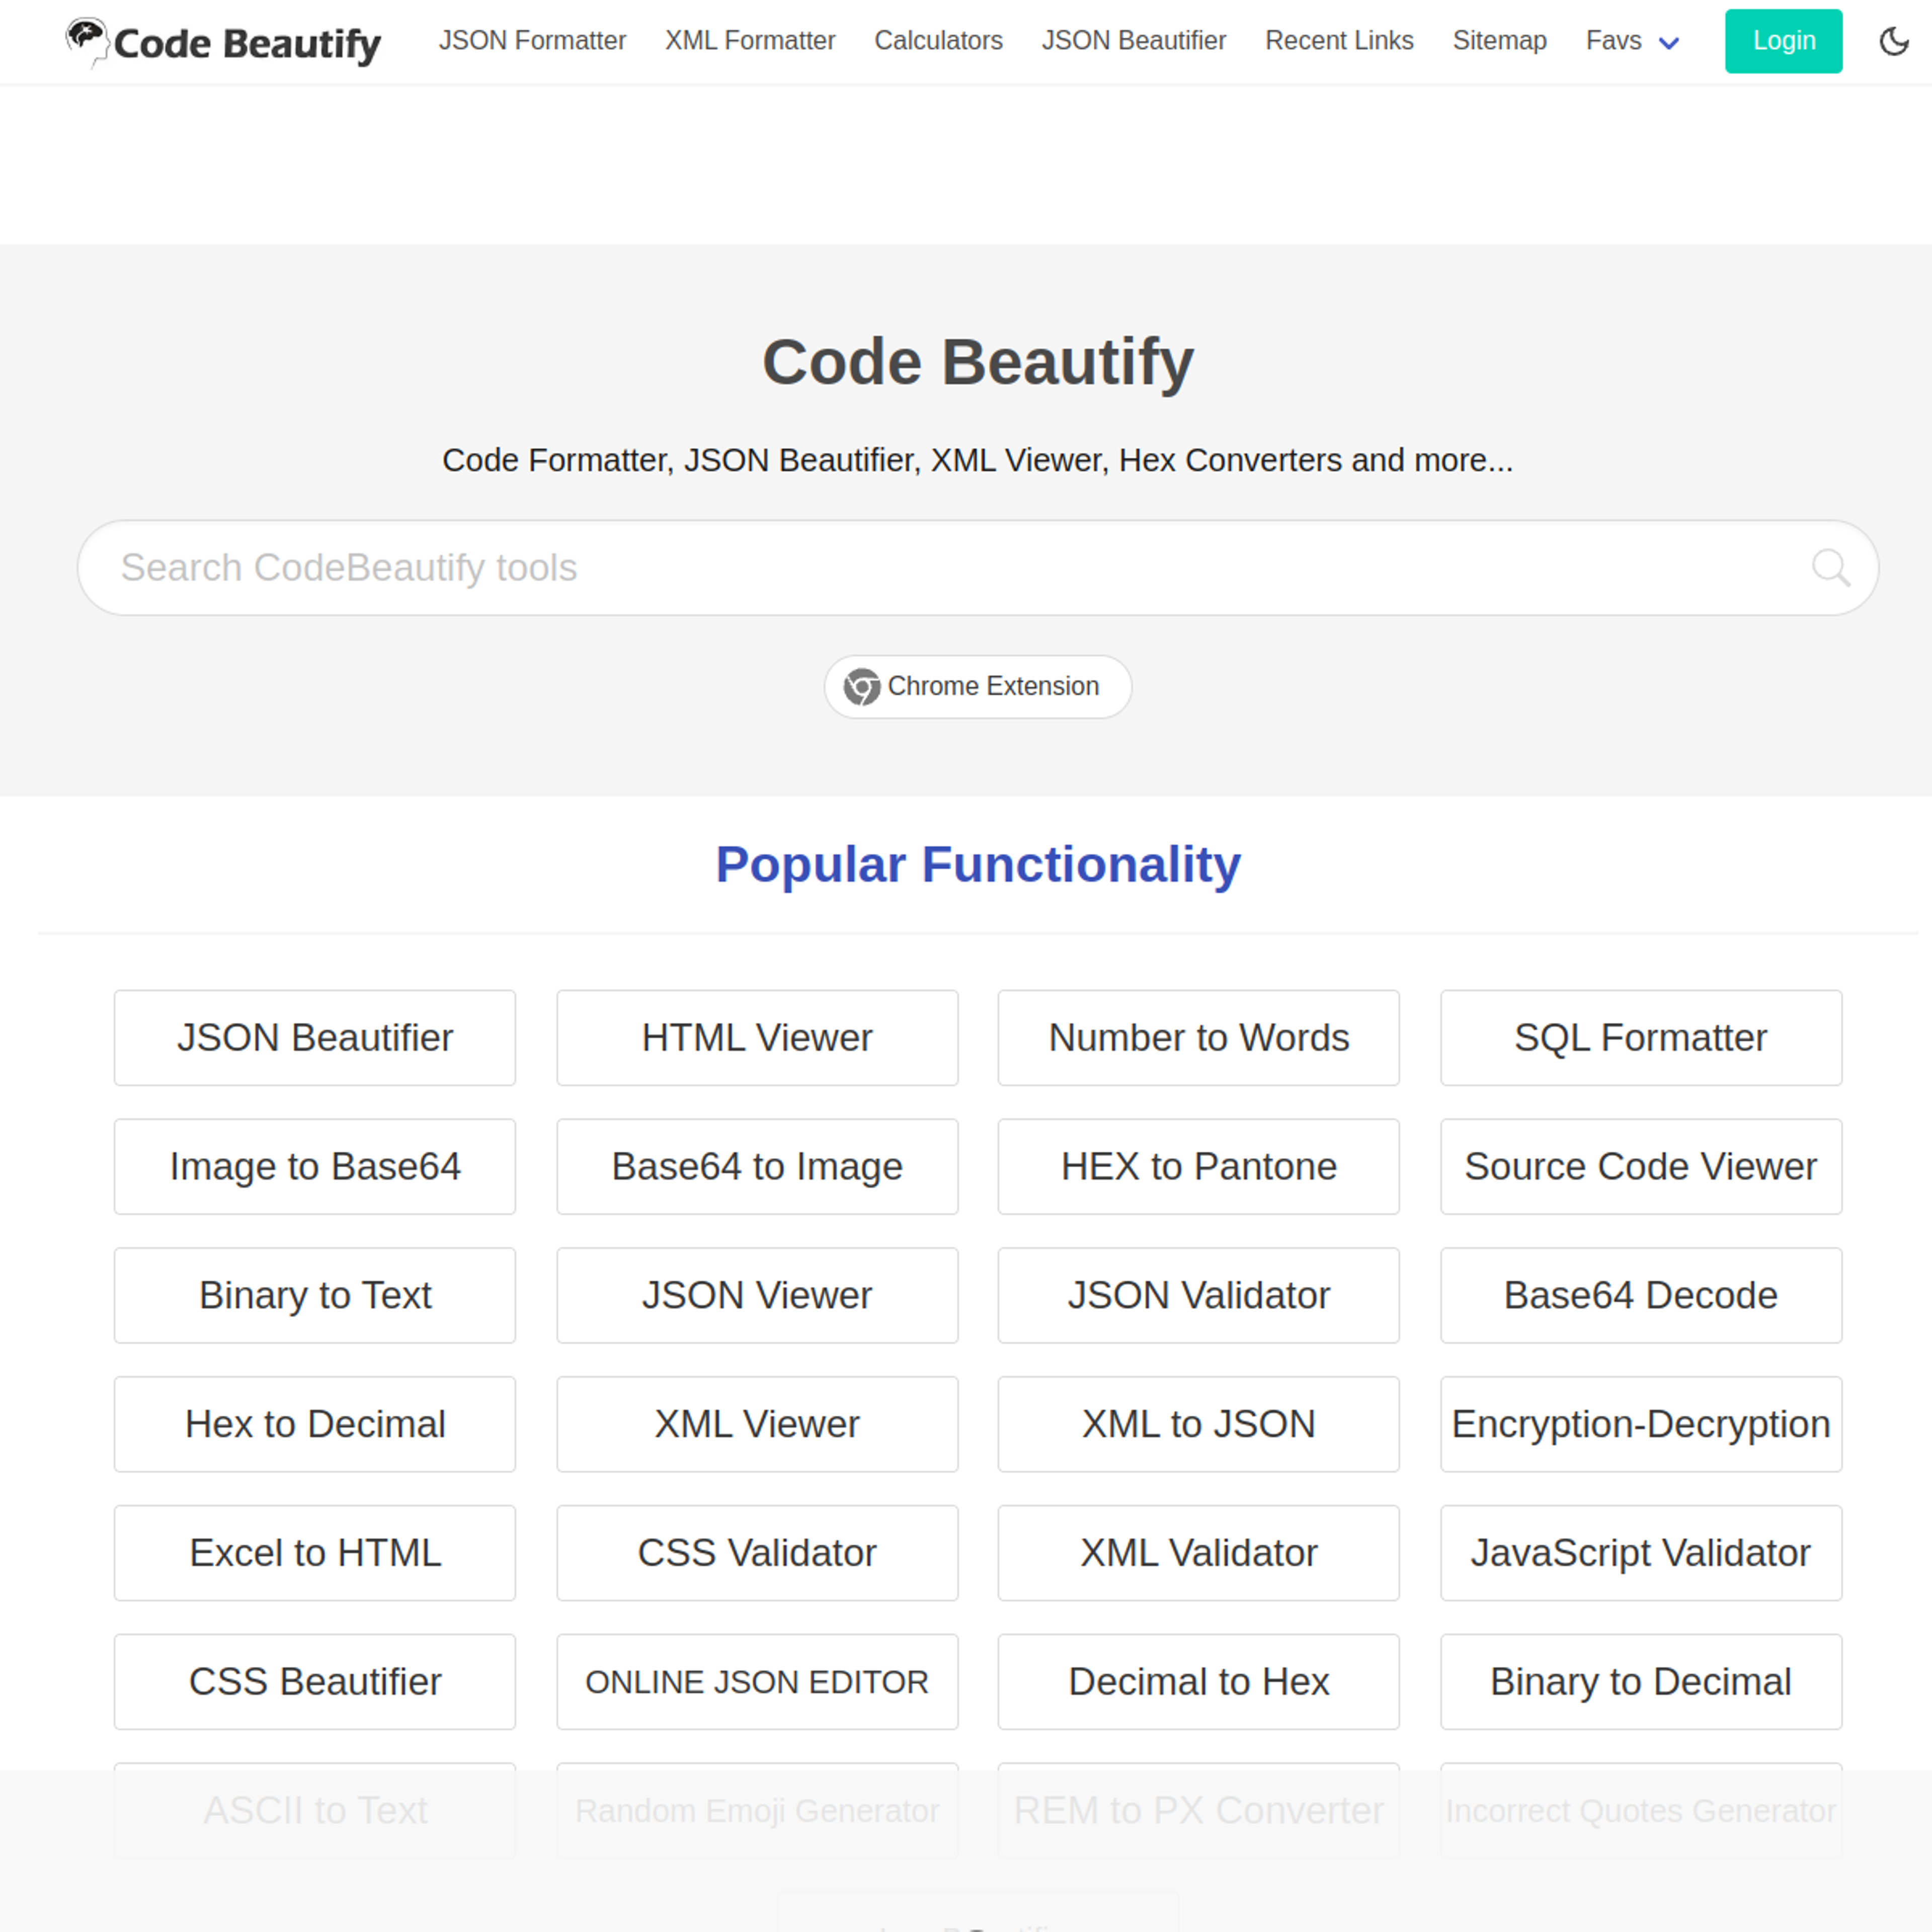Image resolution: width=1932 pixels, height=1932 pixels.
Task: Open the HTML Viewer tool
Action: (757, 1037)
